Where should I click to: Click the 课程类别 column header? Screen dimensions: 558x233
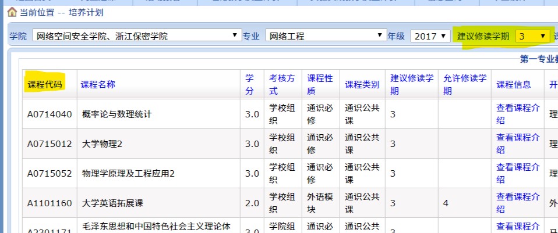(x=362, y=84)
